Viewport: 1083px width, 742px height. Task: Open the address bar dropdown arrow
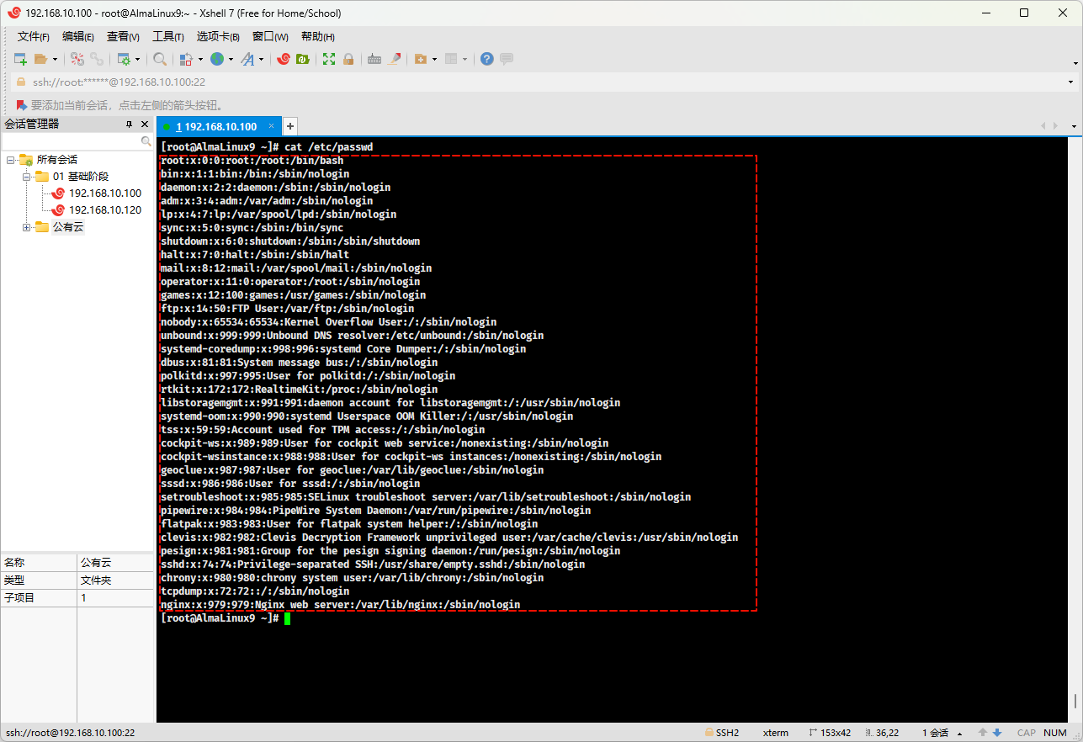point(1070,82)
